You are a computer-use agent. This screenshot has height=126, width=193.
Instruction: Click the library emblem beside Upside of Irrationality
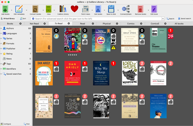pyautogui.click(x=56, y=69)
